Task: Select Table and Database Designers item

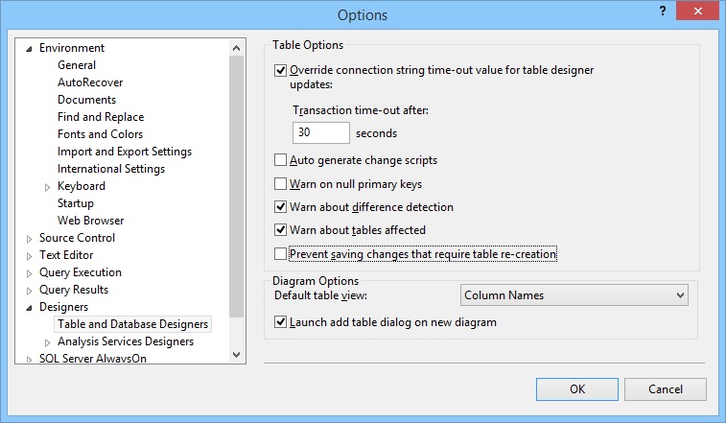Action: (133, 324)
